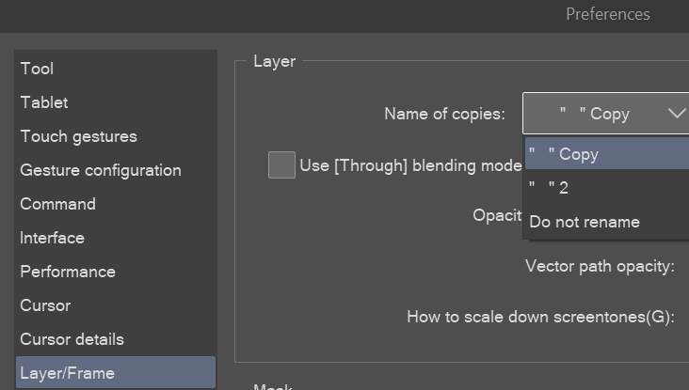The image size is (689, 390).
Task: Select the Command category
Action: click(116, 204)
